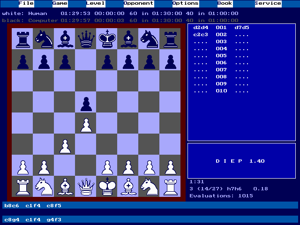This screenshot has width=300, height=225.
Task: Select the black bishop on c8
Action: (x=65, y=39)
